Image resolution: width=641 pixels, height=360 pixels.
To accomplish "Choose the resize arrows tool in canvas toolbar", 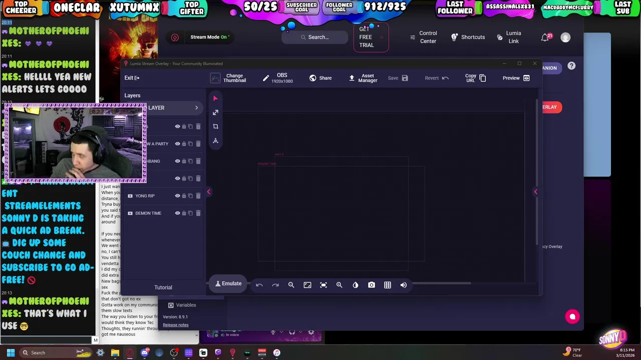I will point(215,112).
